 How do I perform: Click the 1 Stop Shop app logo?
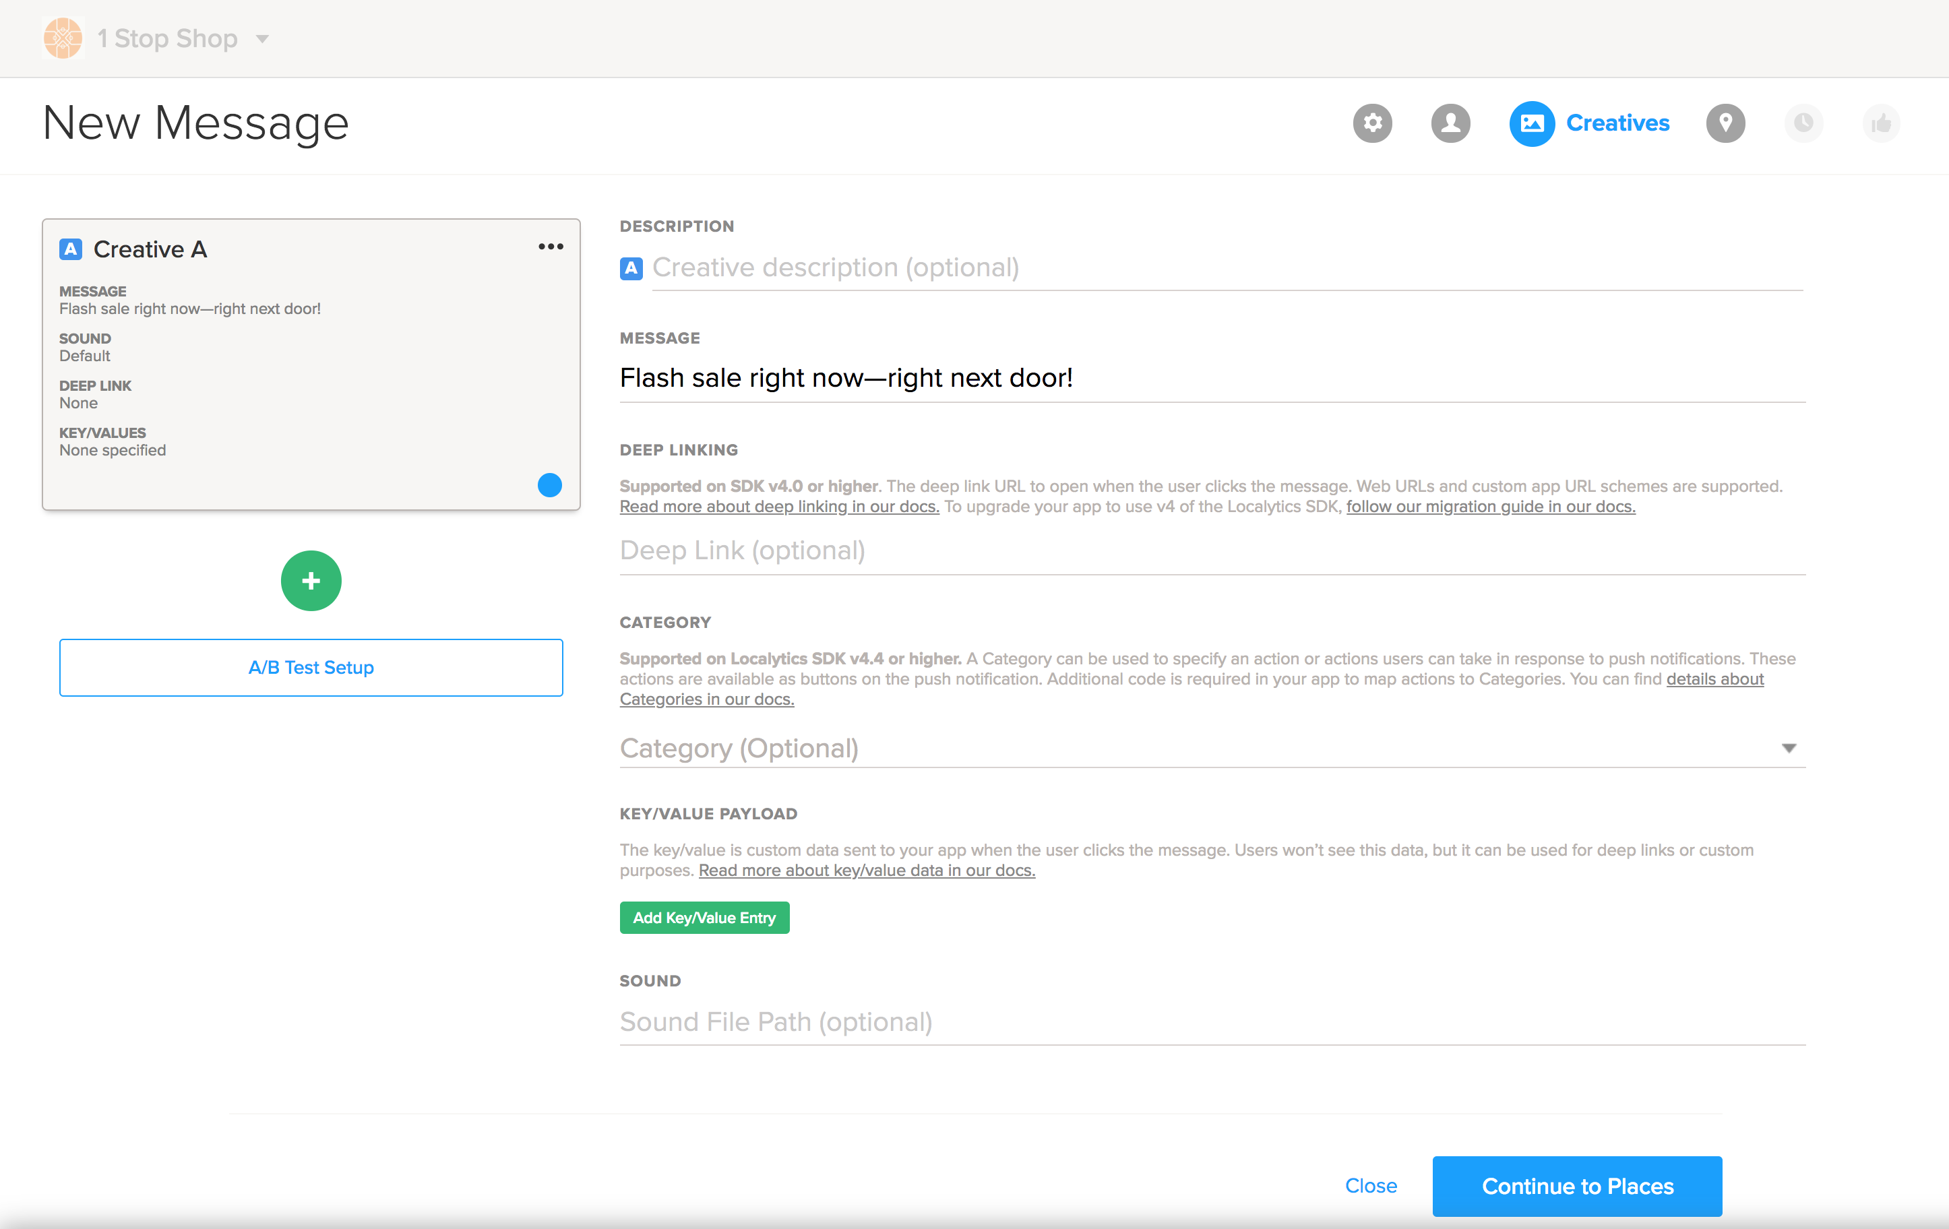(63, 38)
